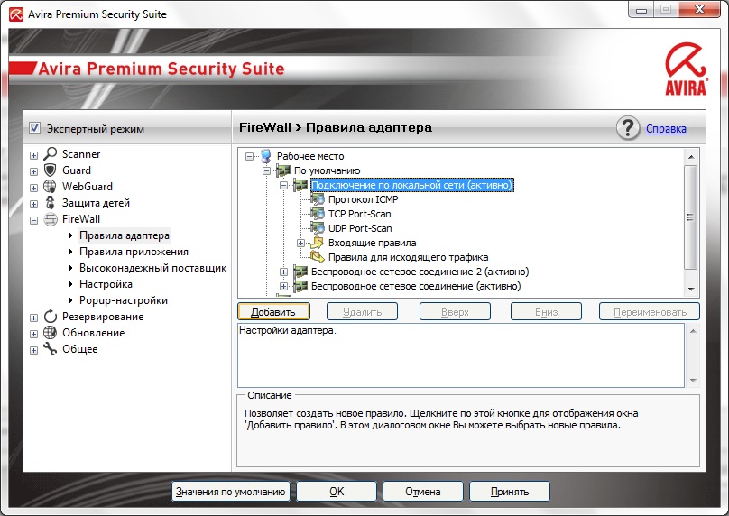729x516 pixels.
Task: Click the Scanner magnifier icon
Action: (51, 153)
